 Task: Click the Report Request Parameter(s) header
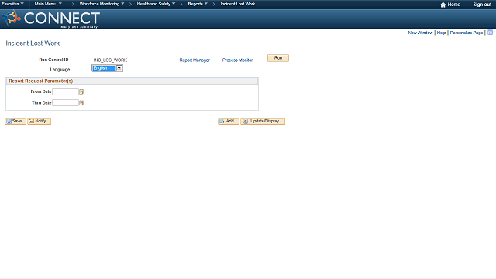click(132, 81)
